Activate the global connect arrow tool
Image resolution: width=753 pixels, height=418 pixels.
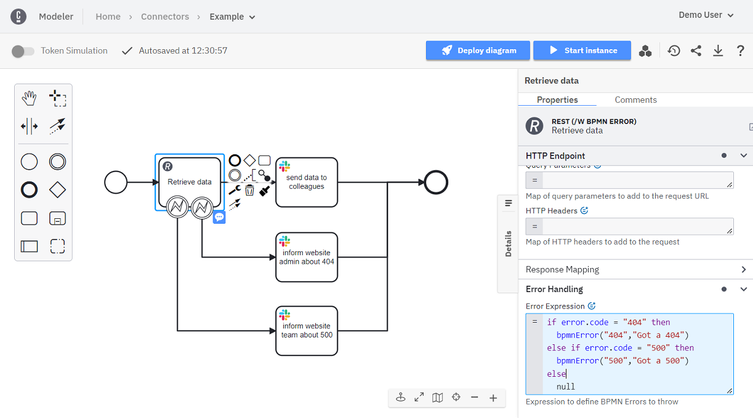[x=57, y=127]
